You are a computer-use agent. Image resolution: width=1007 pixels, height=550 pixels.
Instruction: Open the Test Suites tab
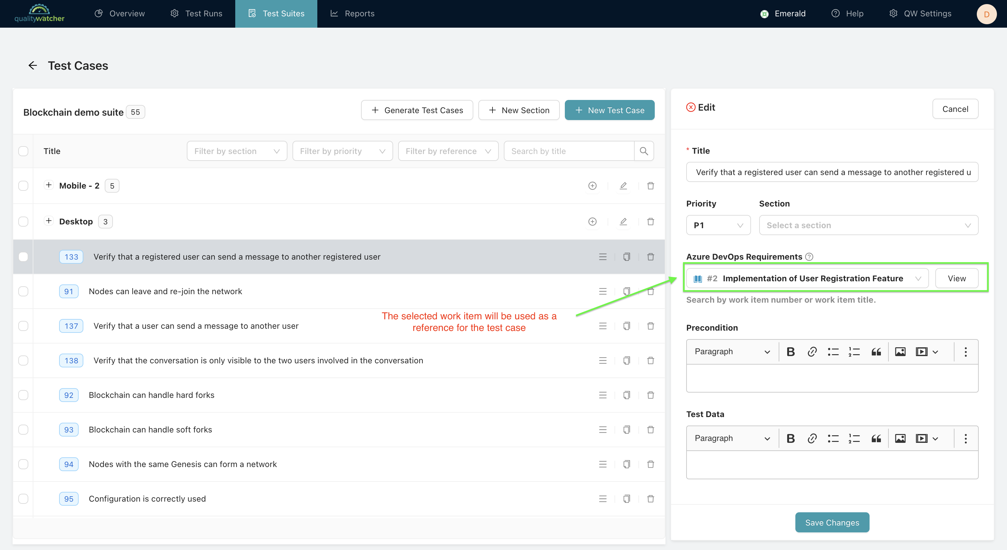point(276,14)
